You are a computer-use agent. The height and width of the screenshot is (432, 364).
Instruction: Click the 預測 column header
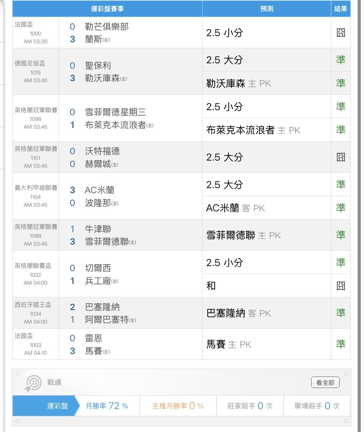click(267, 9)
